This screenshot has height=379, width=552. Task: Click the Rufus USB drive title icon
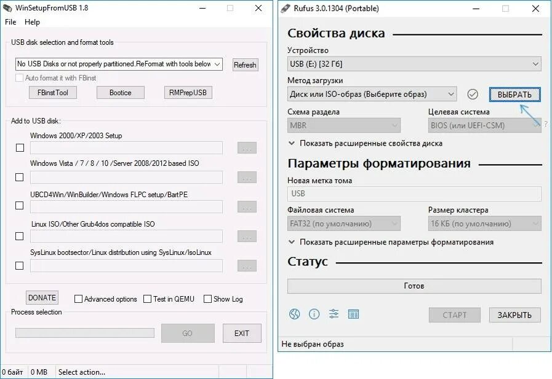[286, 8]
